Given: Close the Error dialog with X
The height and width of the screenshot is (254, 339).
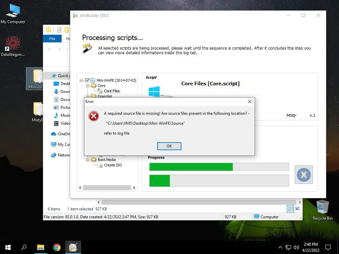Looking at the screenshot, I should [x=250, y=102].
